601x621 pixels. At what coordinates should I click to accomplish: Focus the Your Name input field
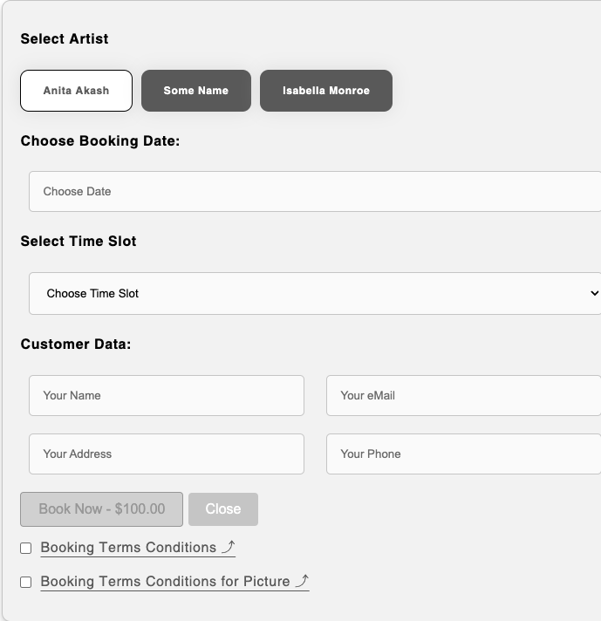pos(167,395)
